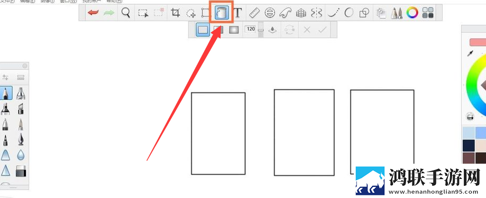Image resolution: width=486 pixels, height=198 pixels.
Task: Select the Transform/Distort tool
Action: tap(206, 13)
